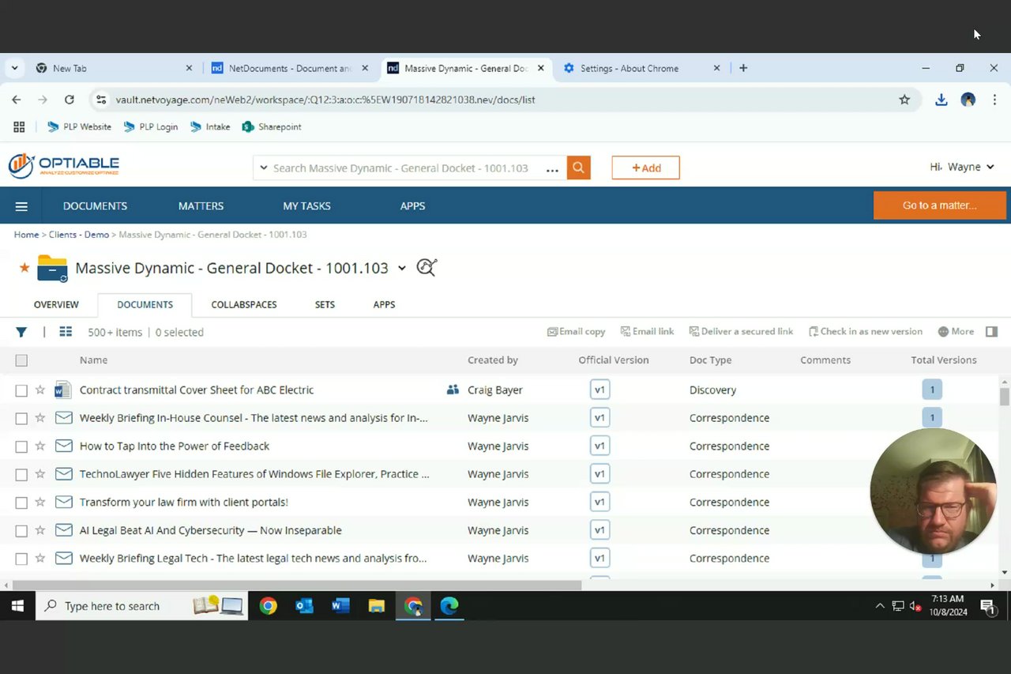Screen dimensions: 1011x674
Task: Expand the workspace title dropdown chevron
Action: coord(401,268)
